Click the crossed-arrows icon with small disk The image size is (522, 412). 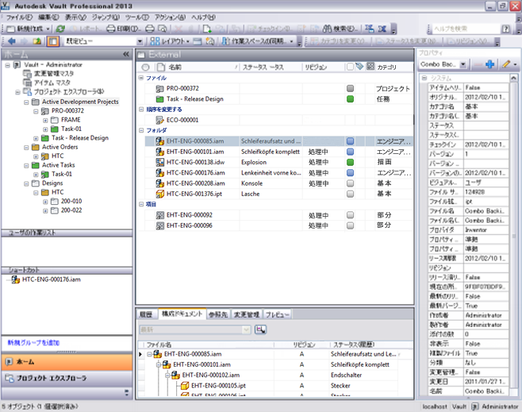pos(369,29)
